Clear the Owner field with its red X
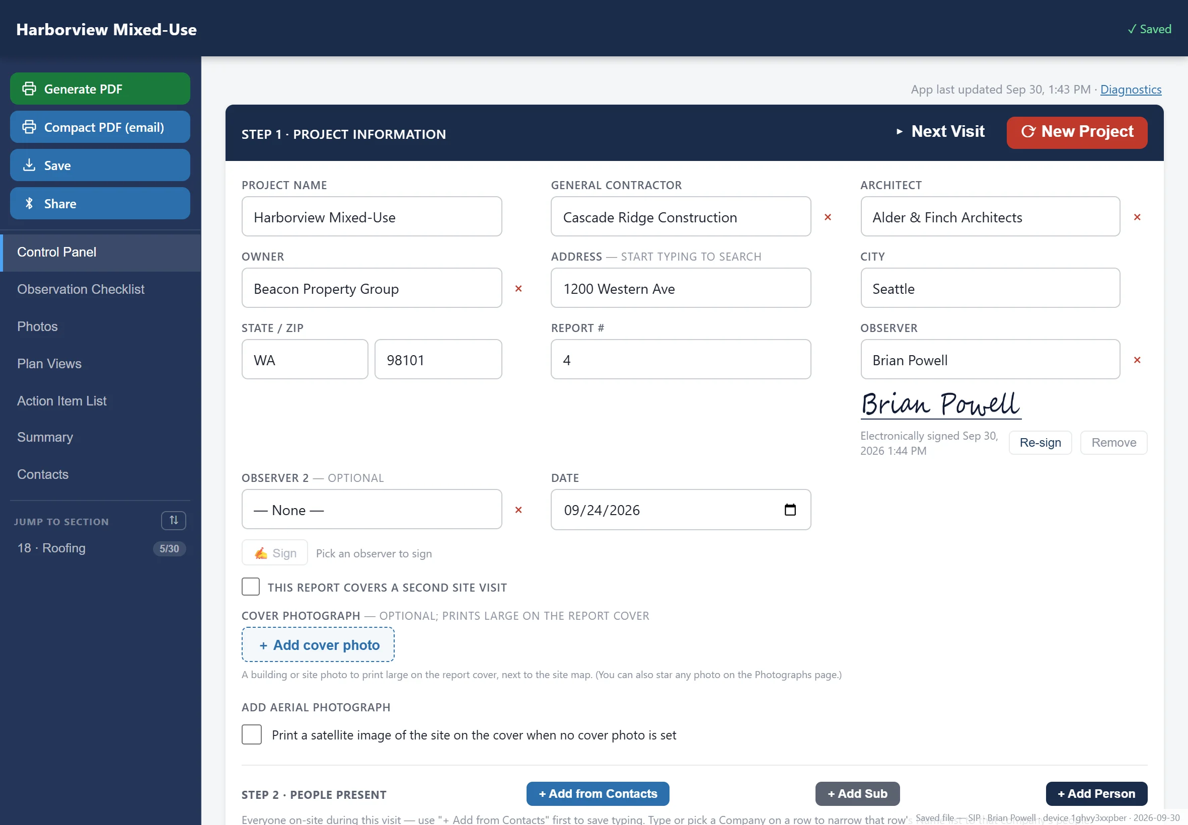Viewport: 1188px width, 825px height. pyautogui.click(x=518, y=288)
